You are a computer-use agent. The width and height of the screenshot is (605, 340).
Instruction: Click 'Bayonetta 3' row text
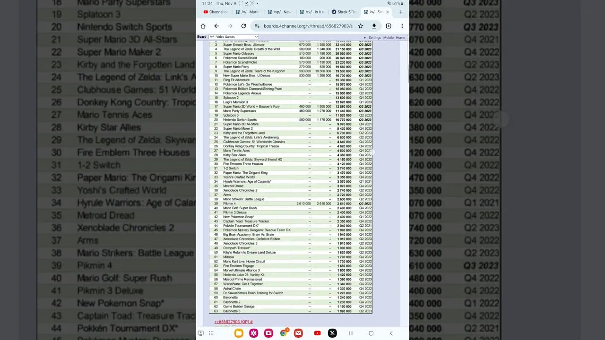point(232,311)
